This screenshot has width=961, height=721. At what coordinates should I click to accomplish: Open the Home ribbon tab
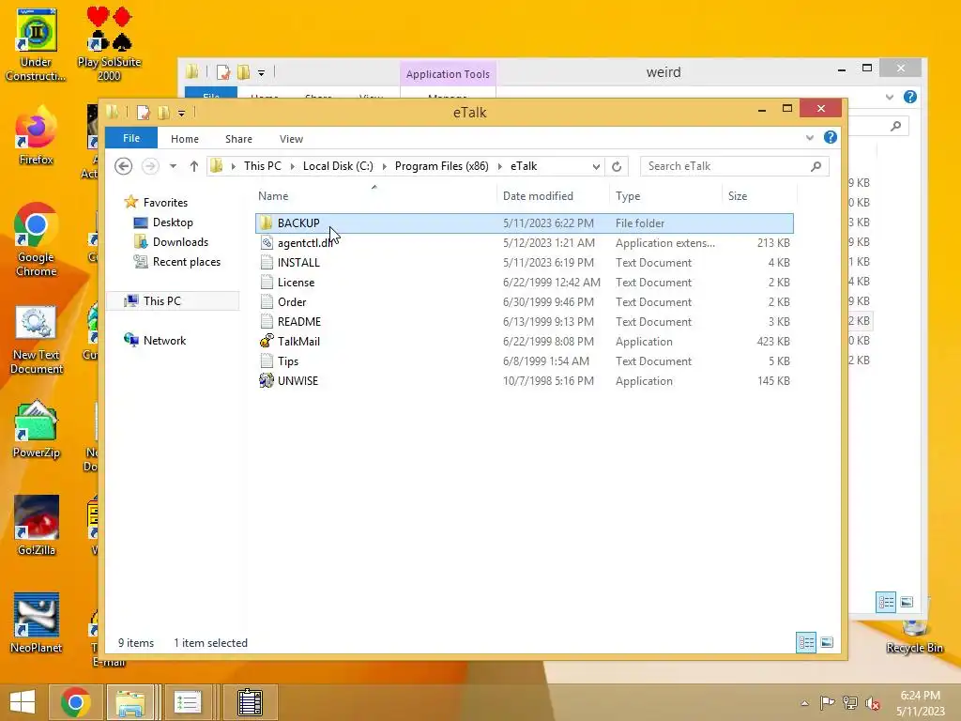(x=185, y=139)
